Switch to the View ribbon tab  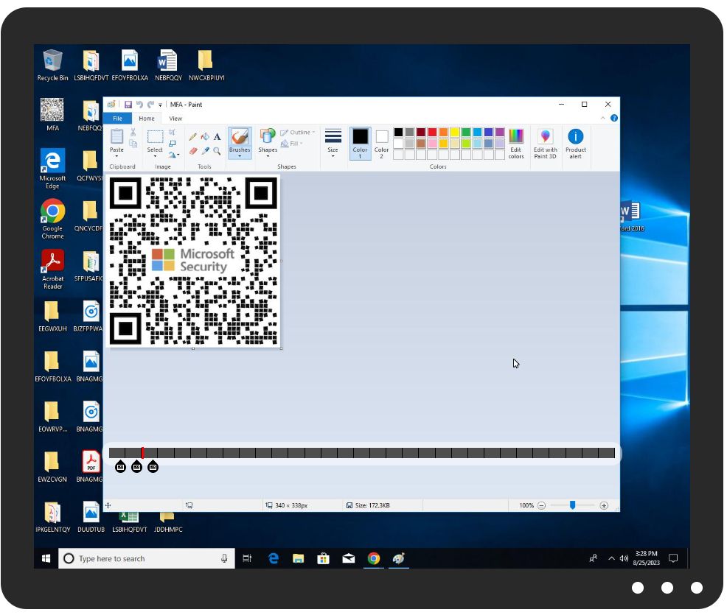click(x=175, y=119)
